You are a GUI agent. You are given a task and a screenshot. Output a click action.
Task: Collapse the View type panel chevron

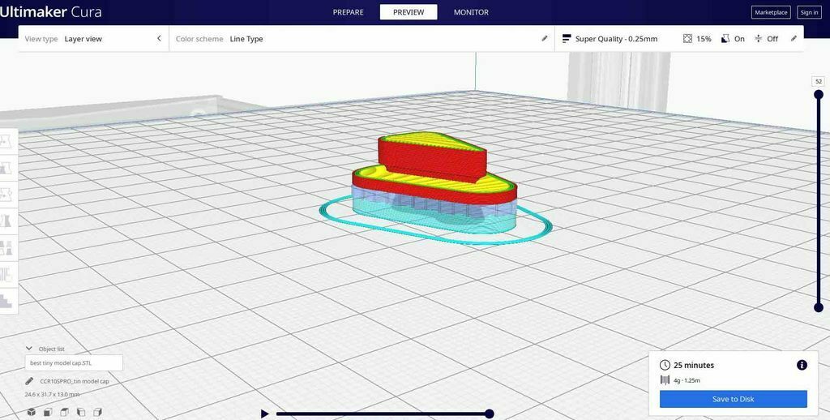pyautogui.click(x=159, y=38)
